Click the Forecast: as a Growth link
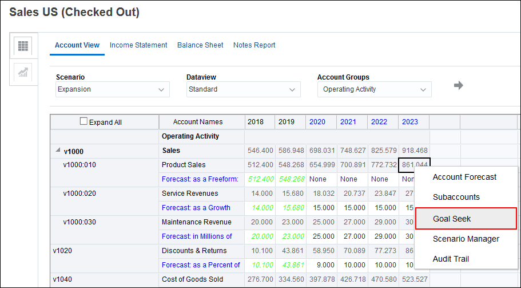Image resolution: width=521 pixels, height=288 pixels. tap(196, 208)
